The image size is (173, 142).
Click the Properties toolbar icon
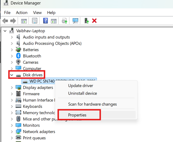tap(35, 21)
